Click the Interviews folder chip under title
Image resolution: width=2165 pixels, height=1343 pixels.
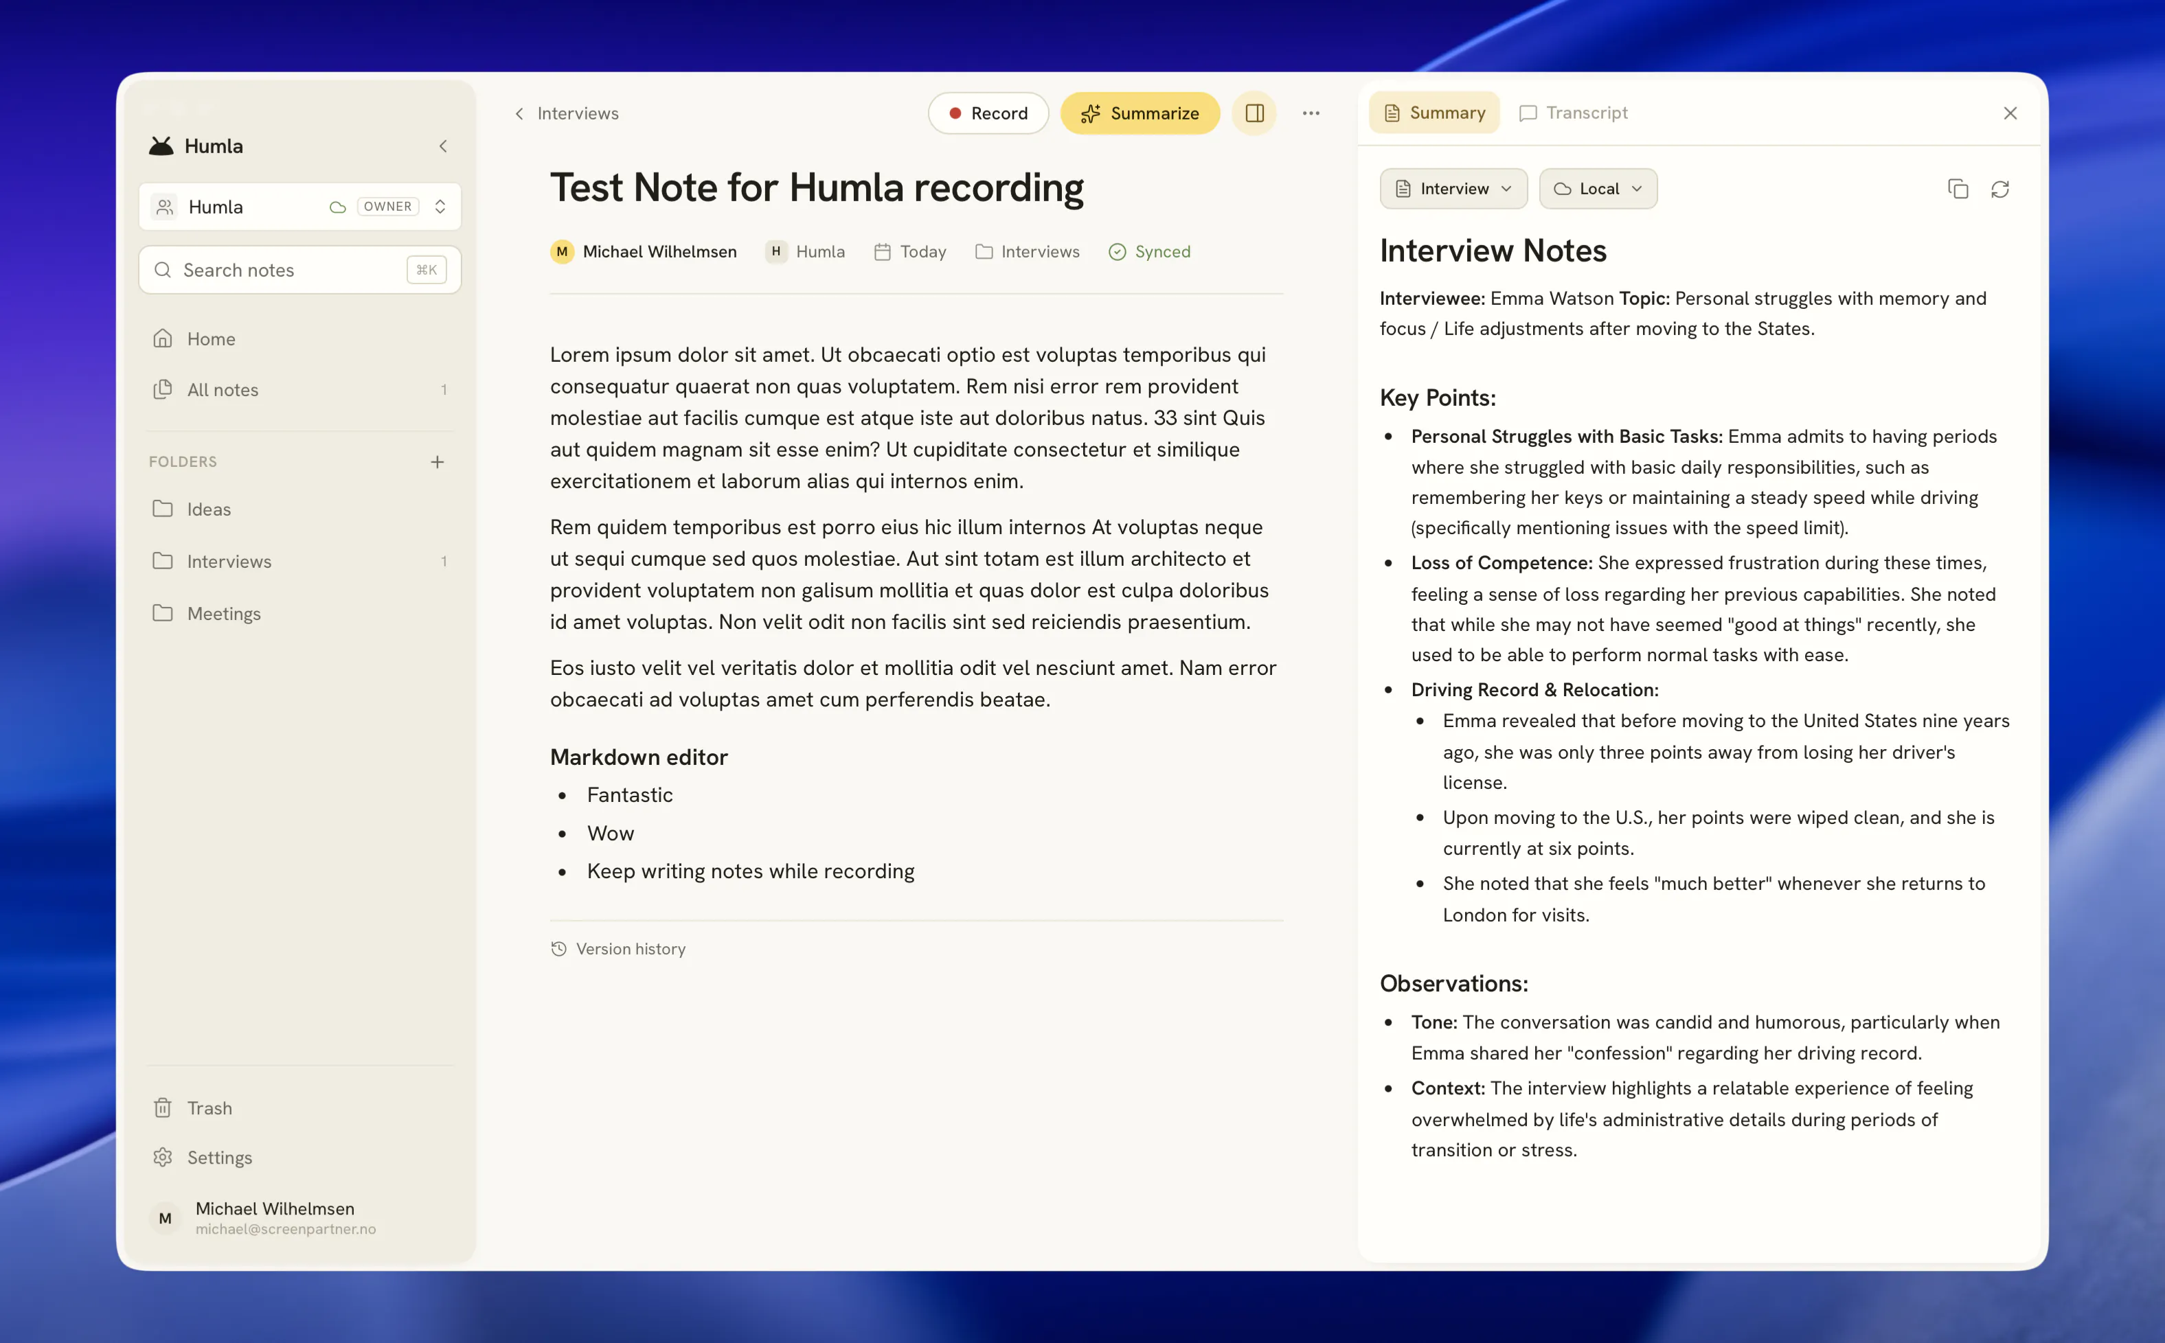click(1028, 251)
